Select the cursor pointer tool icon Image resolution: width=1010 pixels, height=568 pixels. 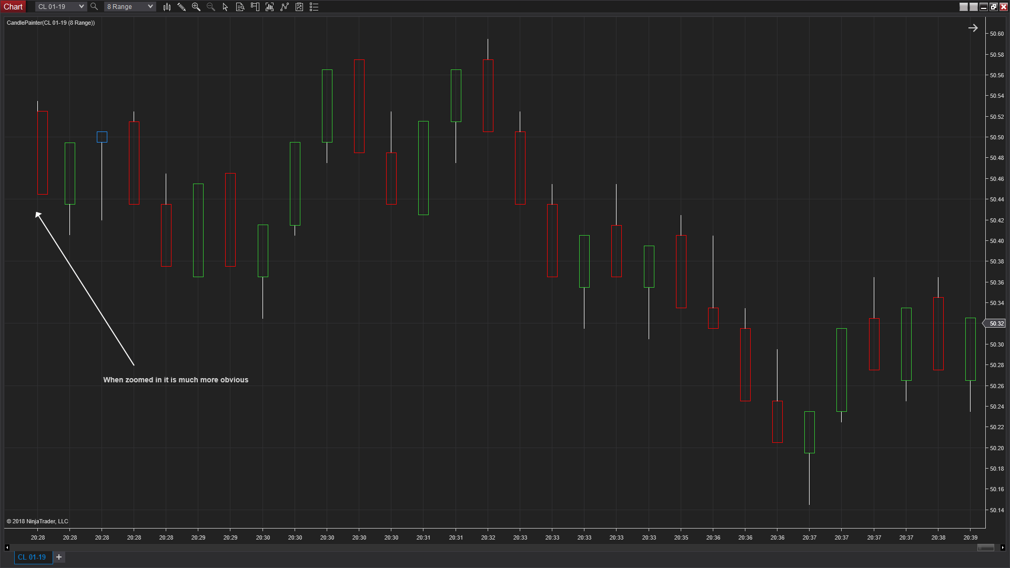click(x=225, y=7)
